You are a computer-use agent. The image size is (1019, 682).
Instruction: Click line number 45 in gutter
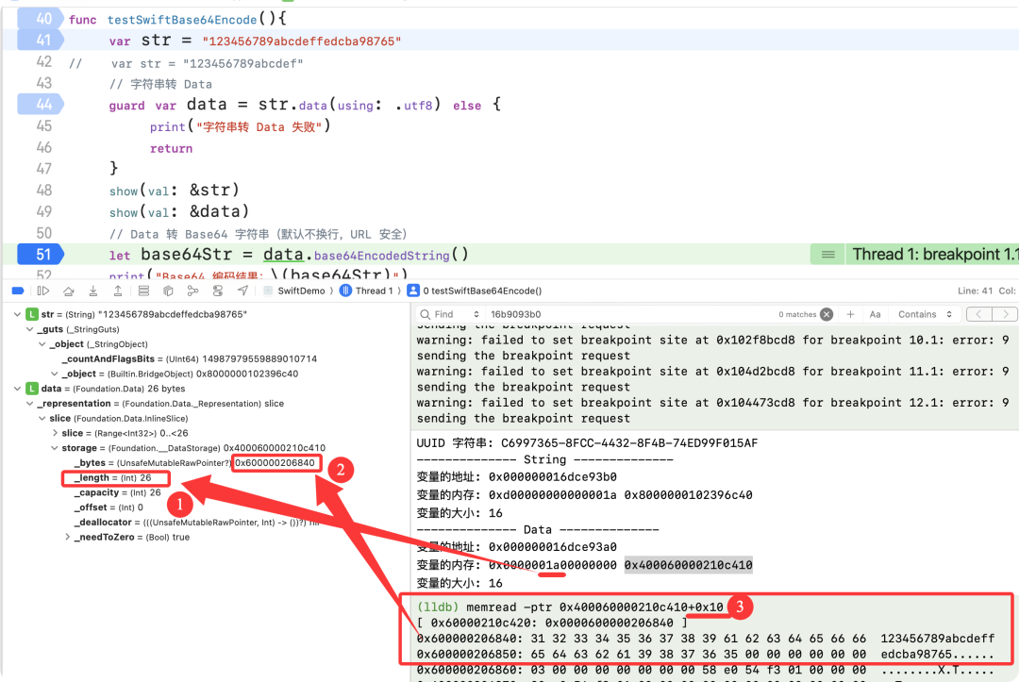[x=43, y=126]
